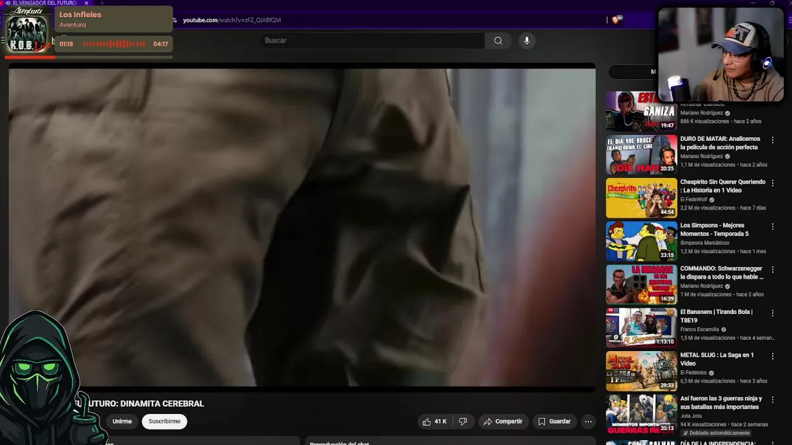Open title DURO DE MATAR: Analicemos la película

(720, 143)
